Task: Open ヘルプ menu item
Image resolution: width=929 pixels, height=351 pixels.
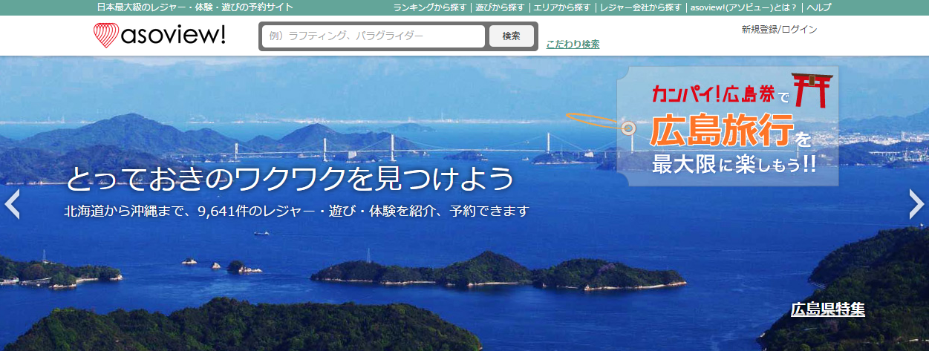Action: pyautogui.click(x=818, y=7)
